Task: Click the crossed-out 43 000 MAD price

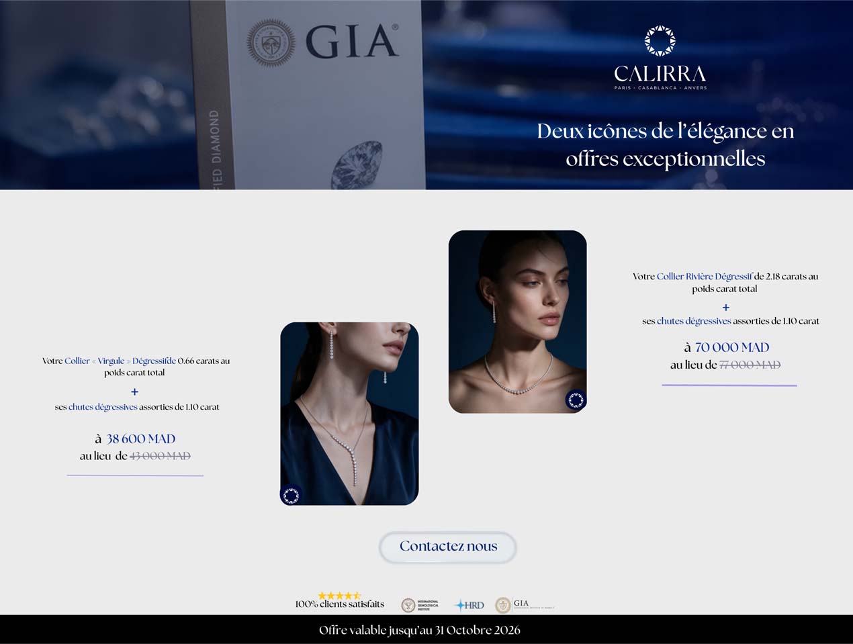Action: [160, 456]
